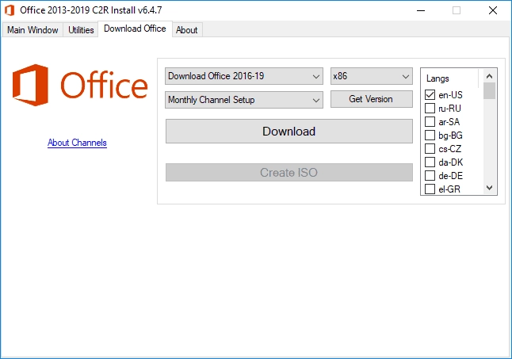The height and width of the screenshot is (359, 512).
Task: Open the About tab
Action: coord(187,30)
